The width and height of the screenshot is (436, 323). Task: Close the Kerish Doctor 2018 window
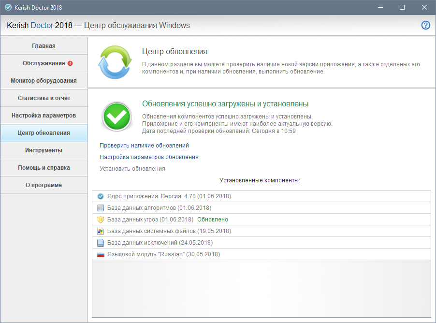click(x=424, y=8)
